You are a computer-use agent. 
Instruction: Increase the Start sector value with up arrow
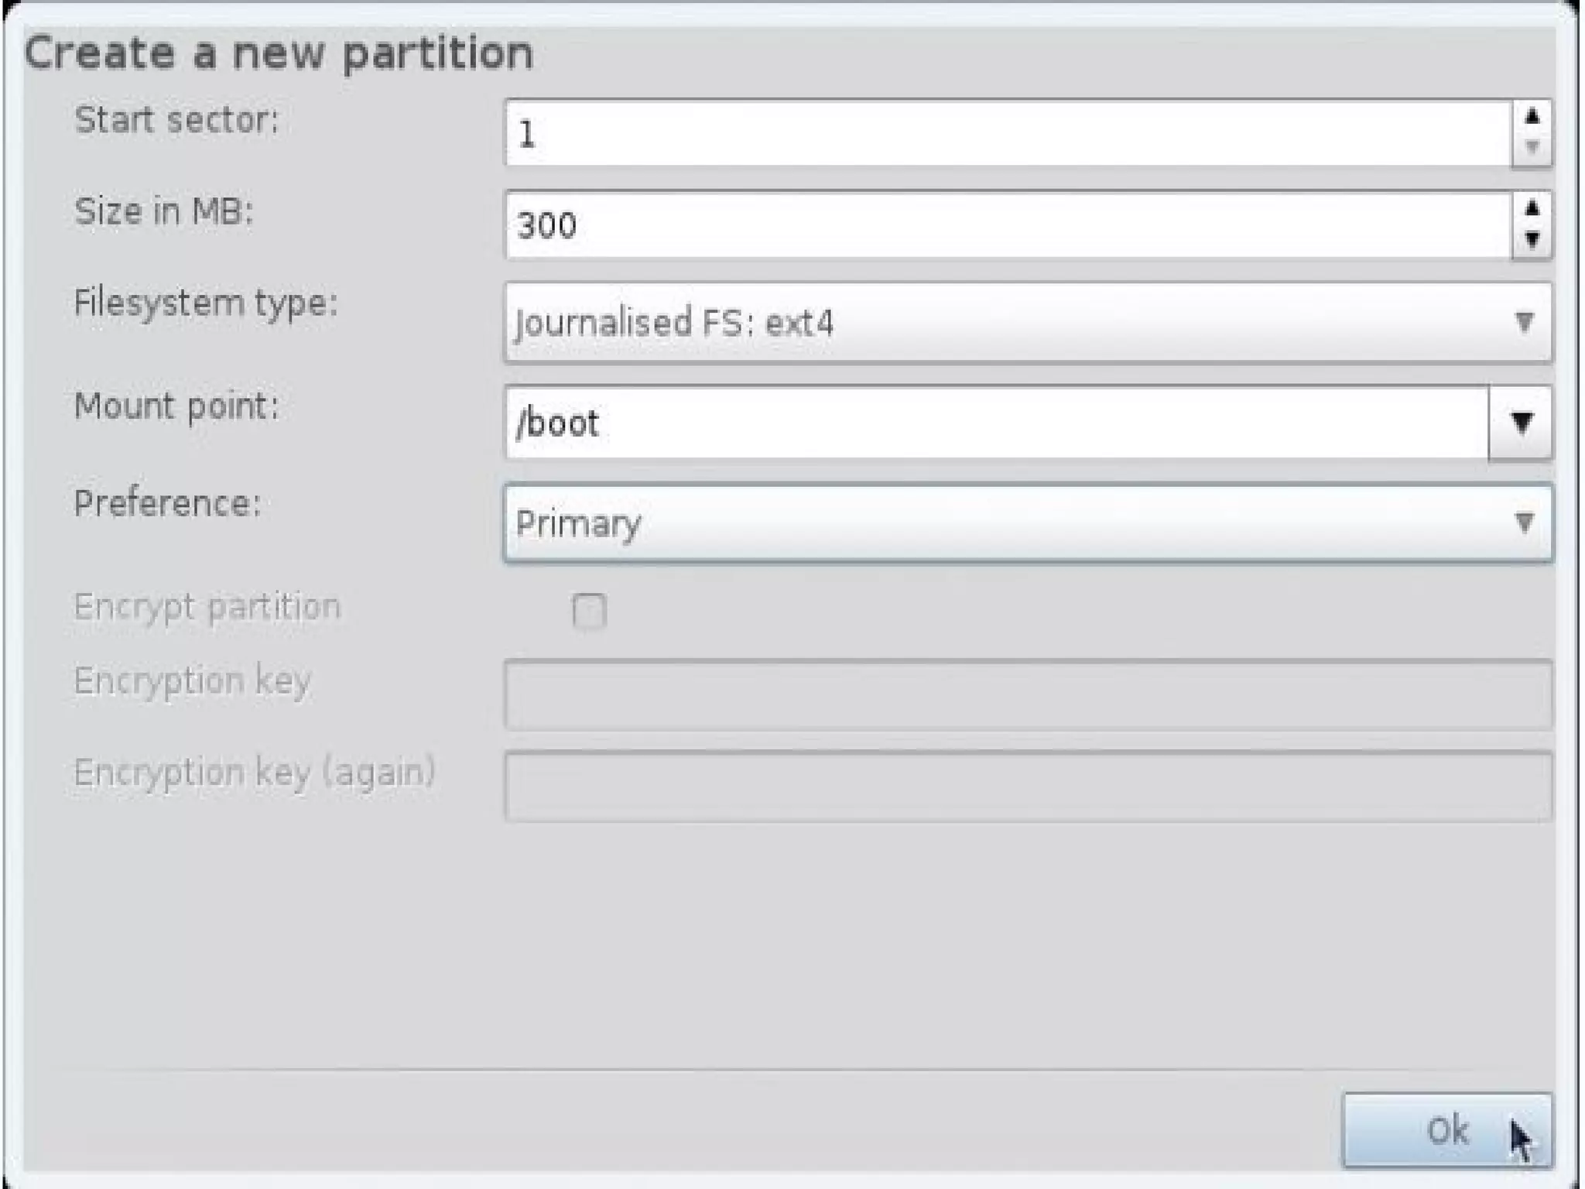coord(1531,118)
